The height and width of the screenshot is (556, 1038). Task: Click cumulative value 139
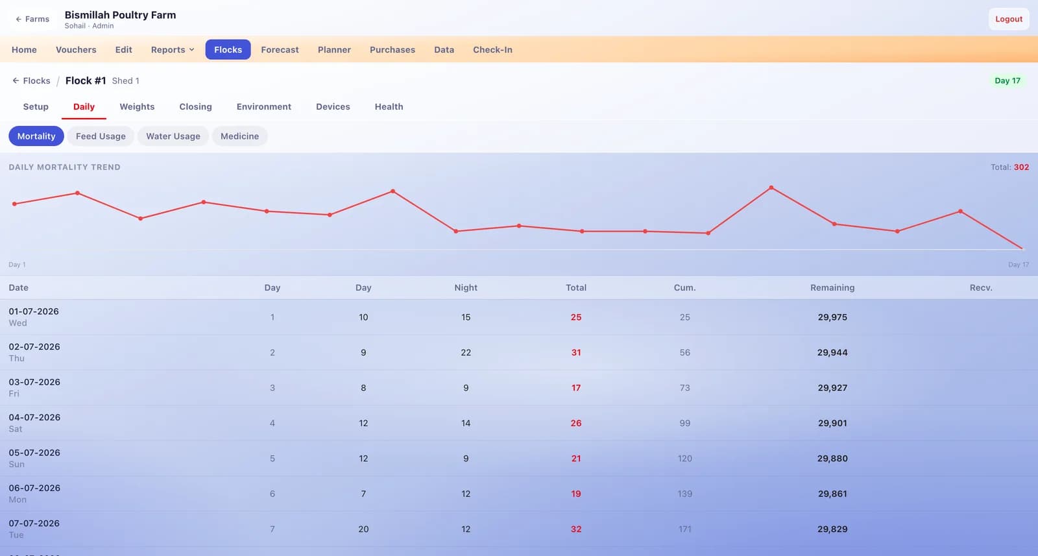pyautogui.click(x=684, y=494)
